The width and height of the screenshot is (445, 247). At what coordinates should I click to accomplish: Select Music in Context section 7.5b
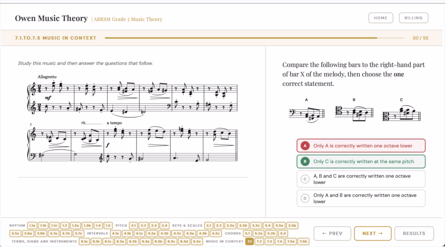click(x=303, y=241)
